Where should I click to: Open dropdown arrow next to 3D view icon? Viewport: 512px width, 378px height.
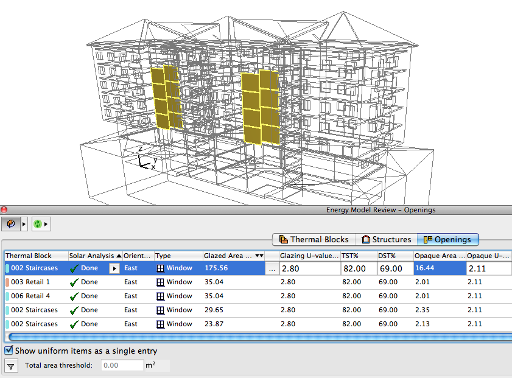click(24, 224)
